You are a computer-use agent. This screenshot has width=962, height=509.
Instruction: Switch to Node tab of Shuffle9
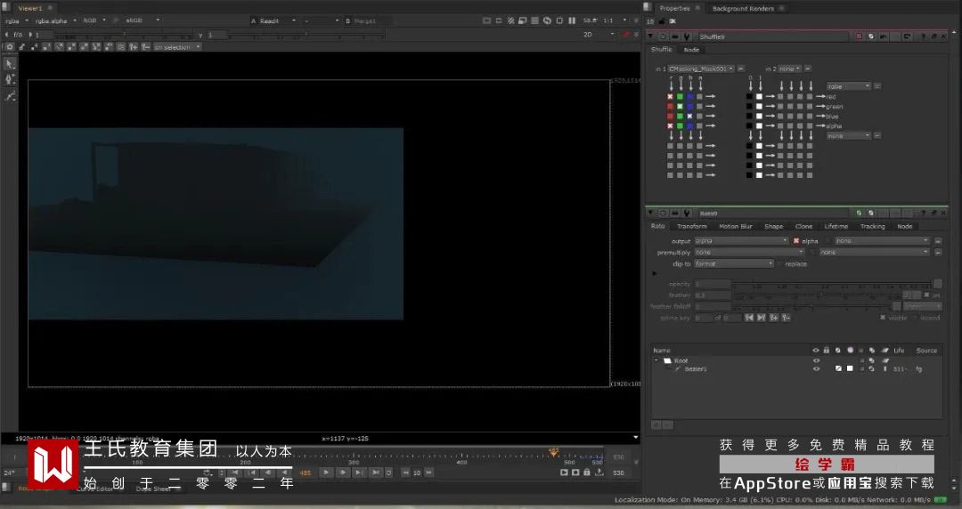tap(691, 50)
